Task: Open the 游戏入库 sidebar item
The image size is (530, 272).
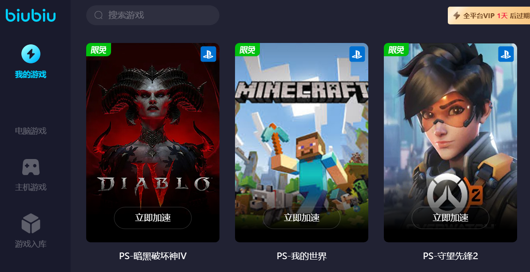Action: pyautogui.click(x=30, y=244)
